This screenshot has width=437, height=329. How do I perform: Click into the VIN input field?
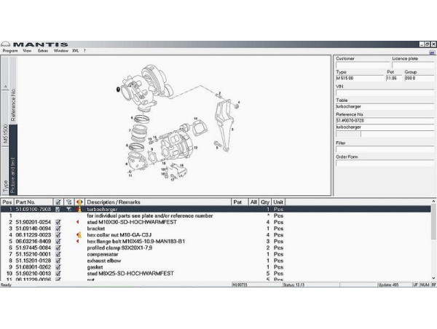[x=383, y=92]
